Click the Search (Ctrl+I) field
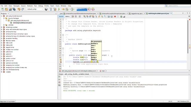Viewport: 191px width, 107px height. 178,6
